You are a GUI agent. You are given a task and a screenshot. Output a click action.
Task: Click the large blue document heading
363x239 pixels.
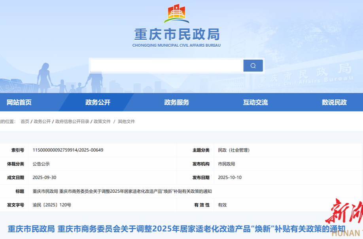(176, 229)
